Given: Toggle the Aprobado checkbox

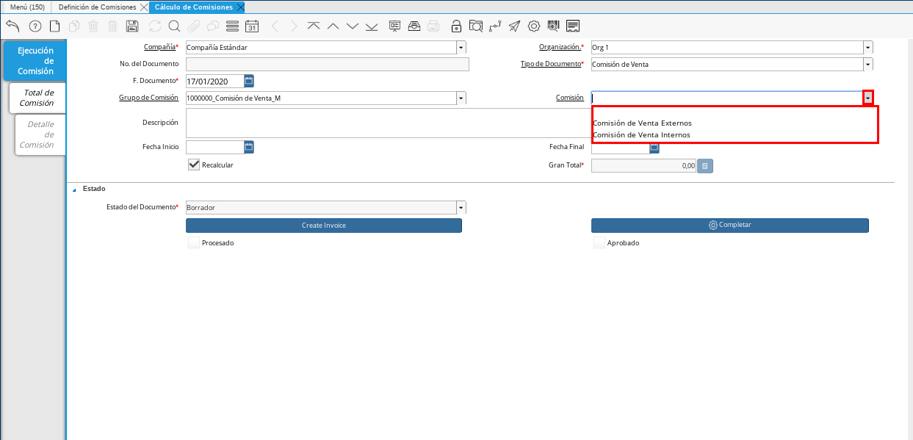Looking at the screenshot, I should (599, 242).
